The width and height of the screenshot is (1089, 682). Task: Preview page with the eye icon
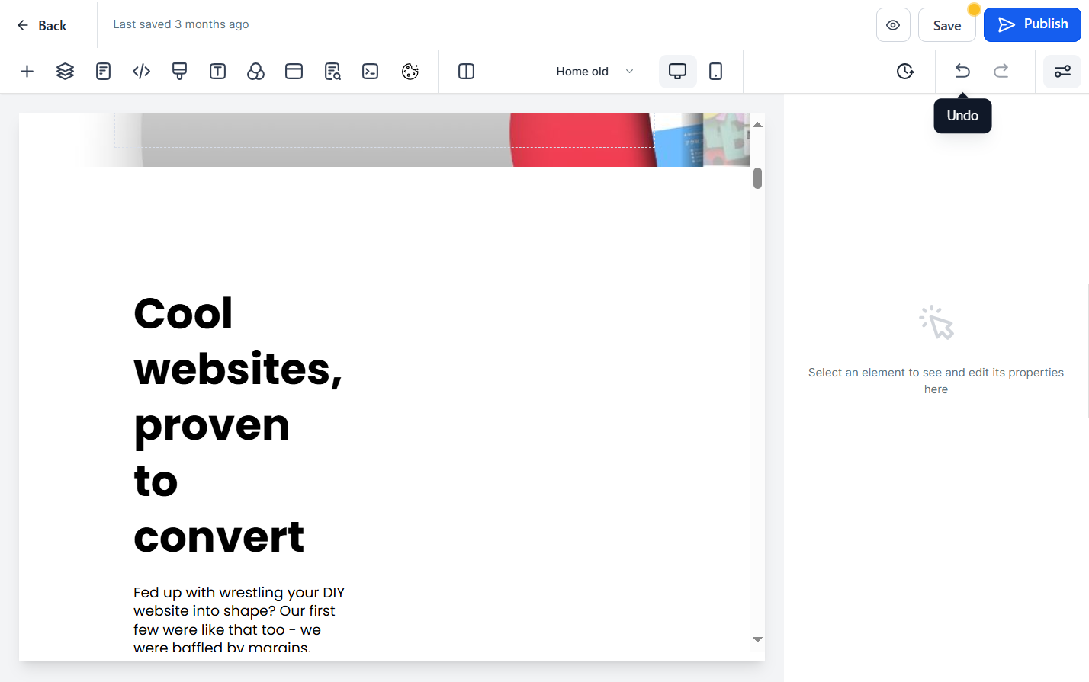coord(893,25)
